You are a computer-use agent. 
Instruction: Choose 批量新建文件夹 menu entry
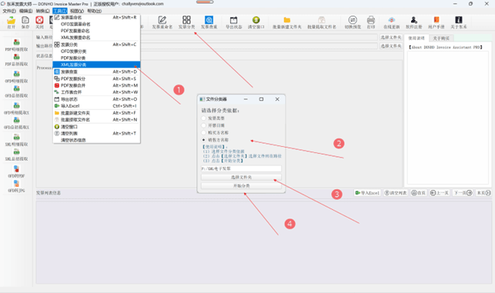96,113
